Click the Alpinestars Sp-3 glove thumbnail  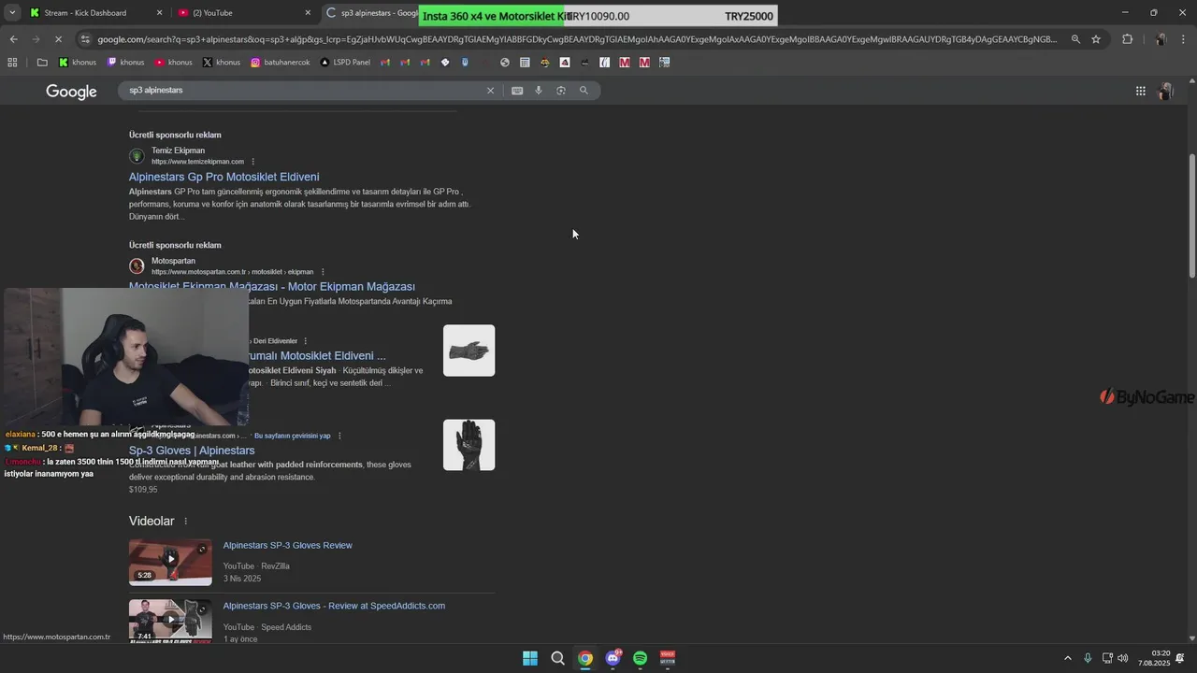click(x=469, y=445)
